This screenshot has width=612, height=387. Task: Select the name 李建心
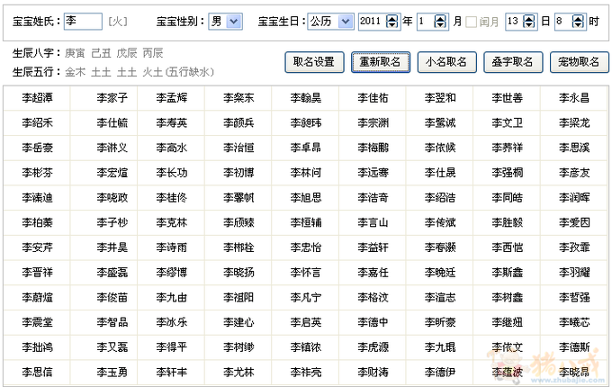tap(238, 322)
